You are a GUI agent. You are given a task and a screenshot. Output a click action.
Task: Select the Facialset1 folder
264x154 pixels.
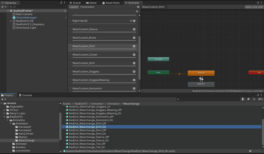tap(25, 127)
